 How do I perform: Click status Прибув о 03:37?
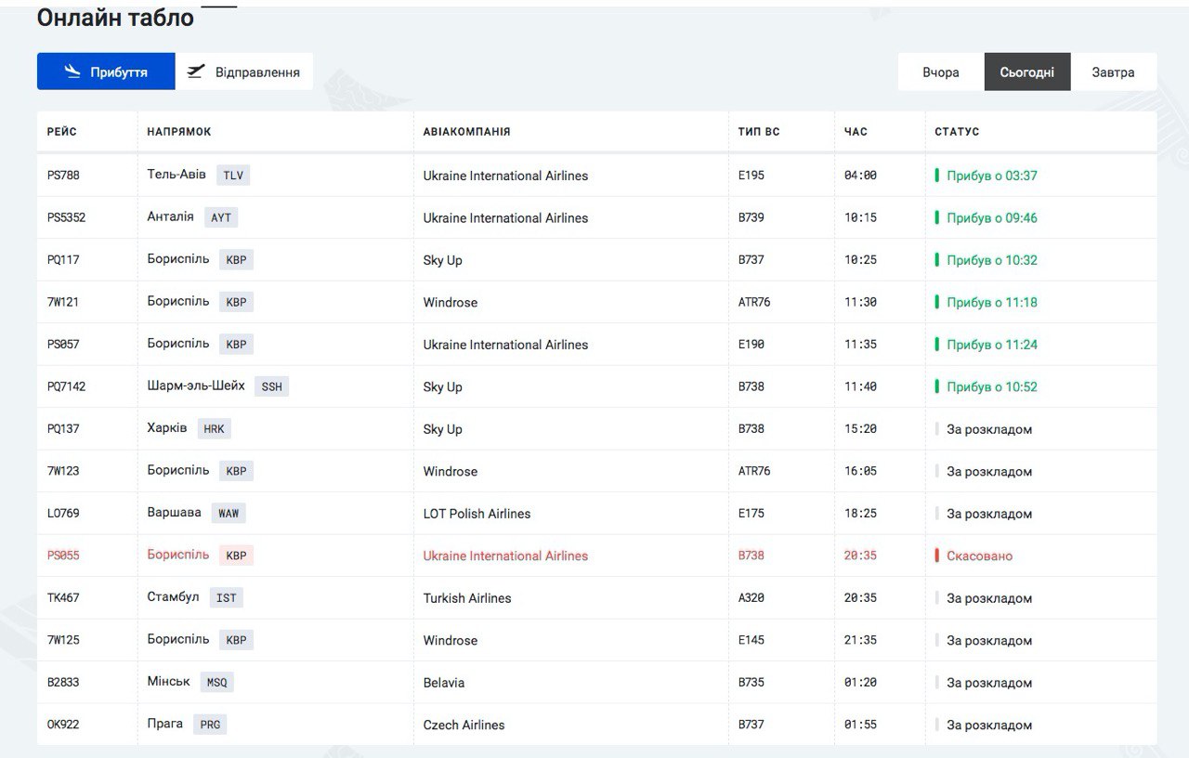991,176
